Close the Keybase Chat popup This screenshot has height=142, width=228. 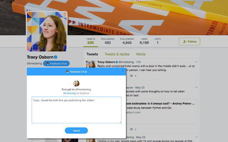coord(123,71)
